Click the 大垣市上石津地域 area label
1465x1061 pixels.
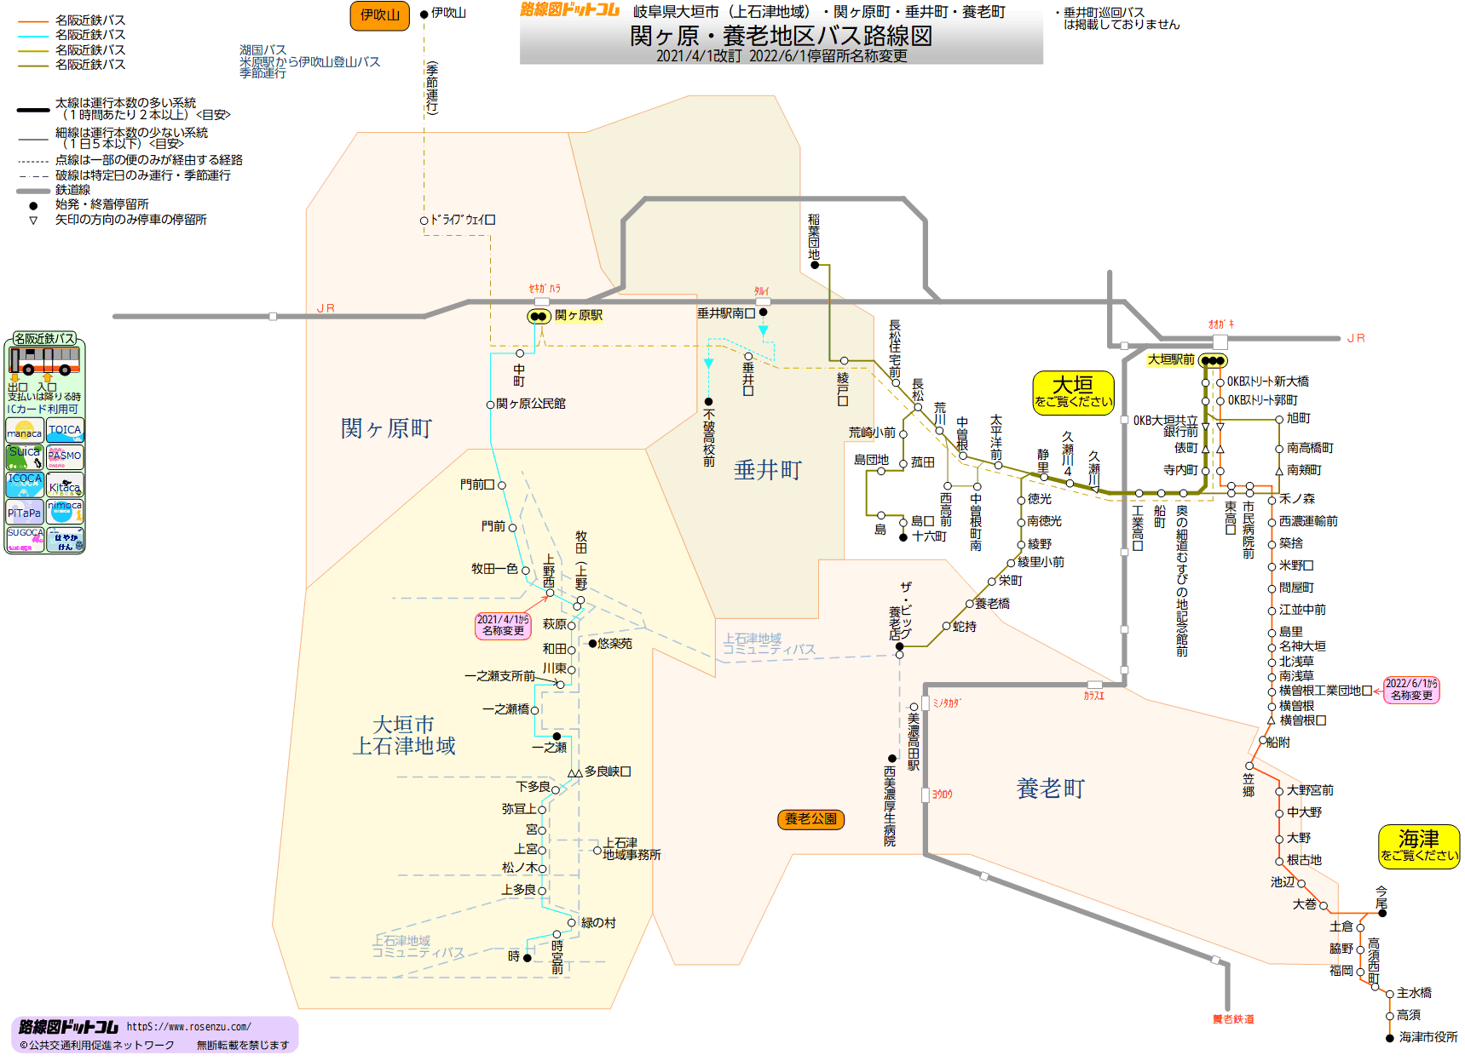(404, 736)
